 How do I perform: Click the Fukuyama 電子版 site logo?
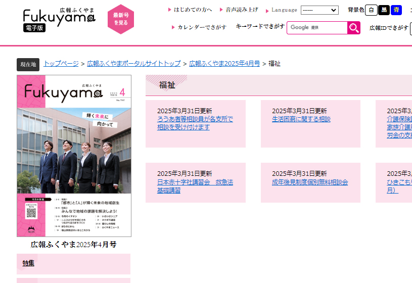59,20
